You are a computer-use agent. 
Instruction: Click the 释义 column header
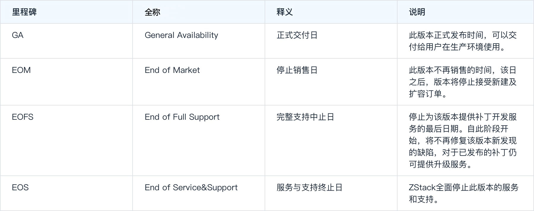tap(285, 12)
